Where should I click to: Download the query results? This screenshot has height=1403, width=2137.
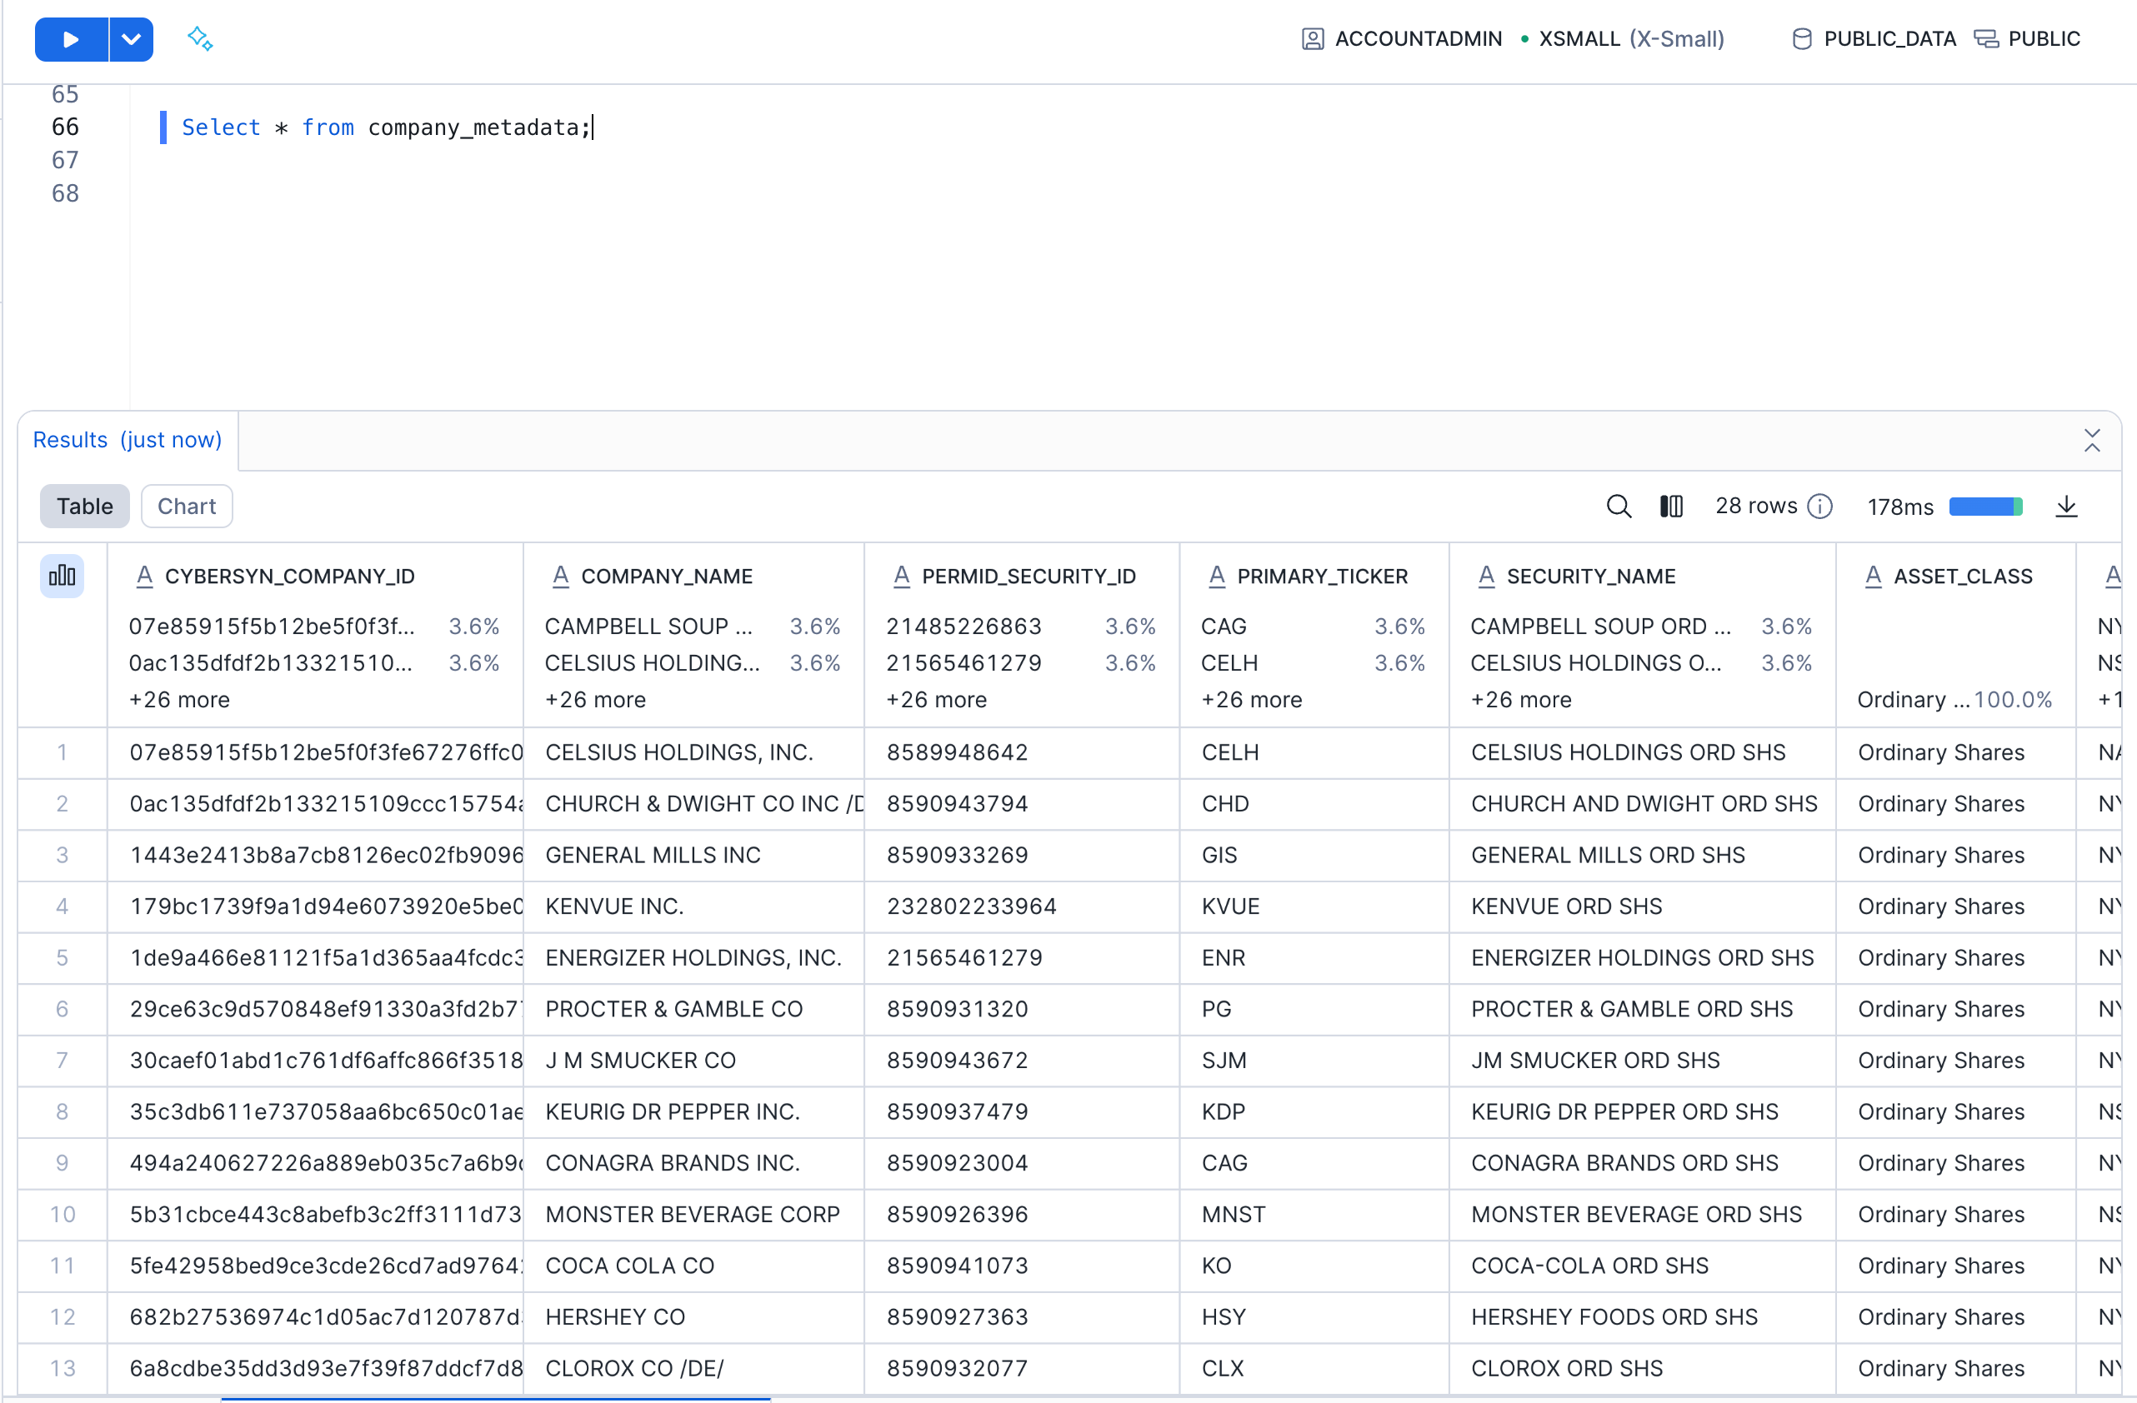point(2067,506)
